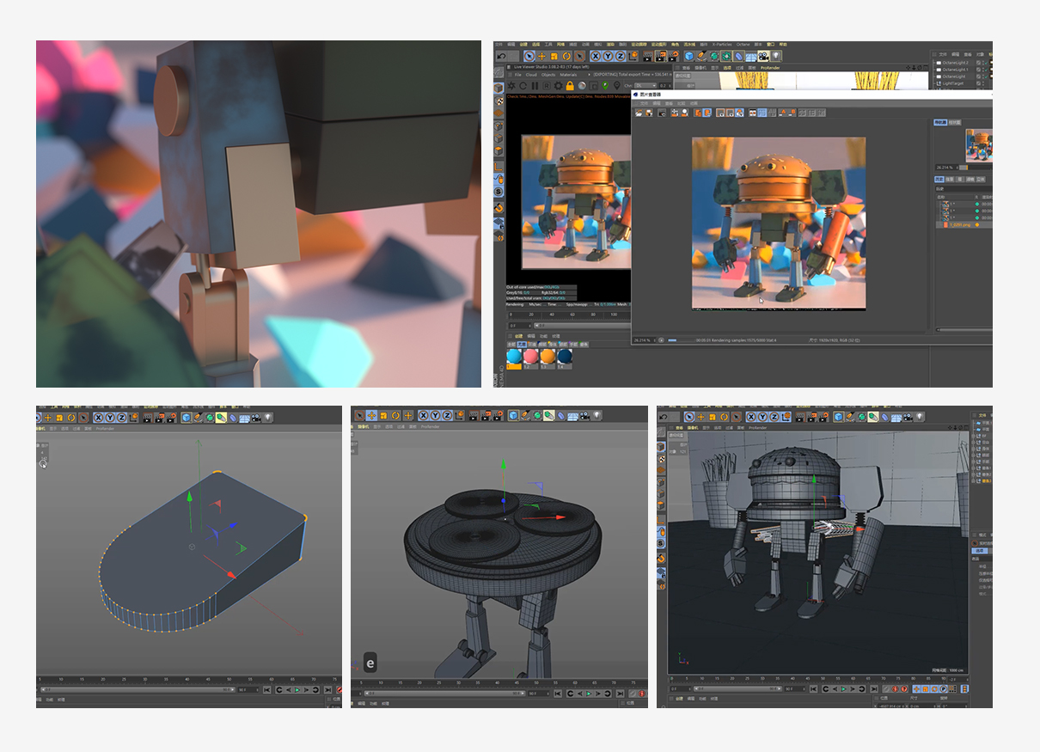This screenshot has height=752, width=1040.
Task: Click Camera object icon in render screenshot toolbar
Action: 763,56
